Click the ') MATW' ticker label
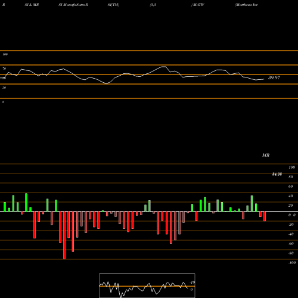Image resolution: width=298 pixels, height=298 pixels. pyautogui.click(x=197, y=5)
